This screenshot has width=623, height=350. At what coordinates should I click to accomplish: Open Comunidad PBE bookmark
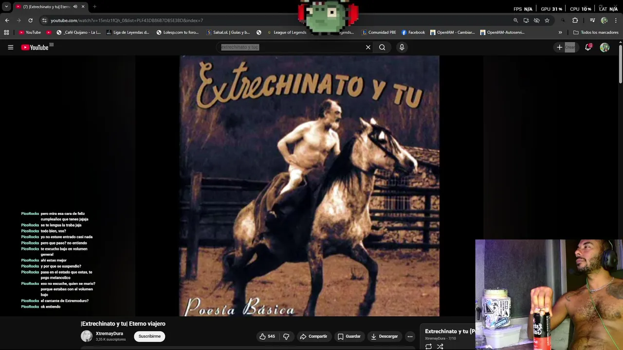(379, 33)
